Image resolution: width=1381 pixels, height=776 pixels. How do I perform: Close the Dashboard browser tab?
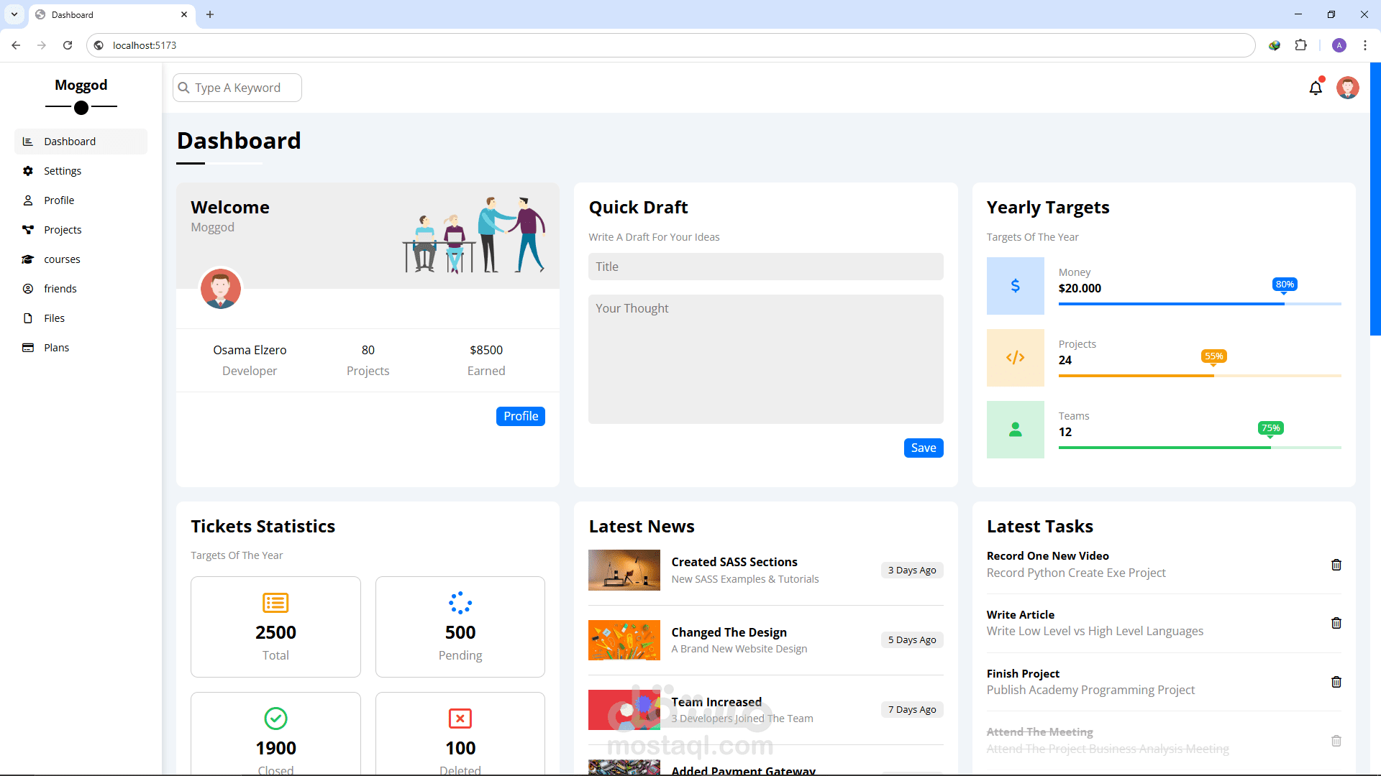click(184, 14)
